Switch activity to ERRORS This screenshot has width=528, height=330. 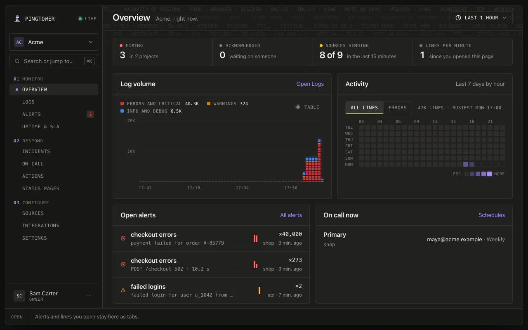click(398, 108)
